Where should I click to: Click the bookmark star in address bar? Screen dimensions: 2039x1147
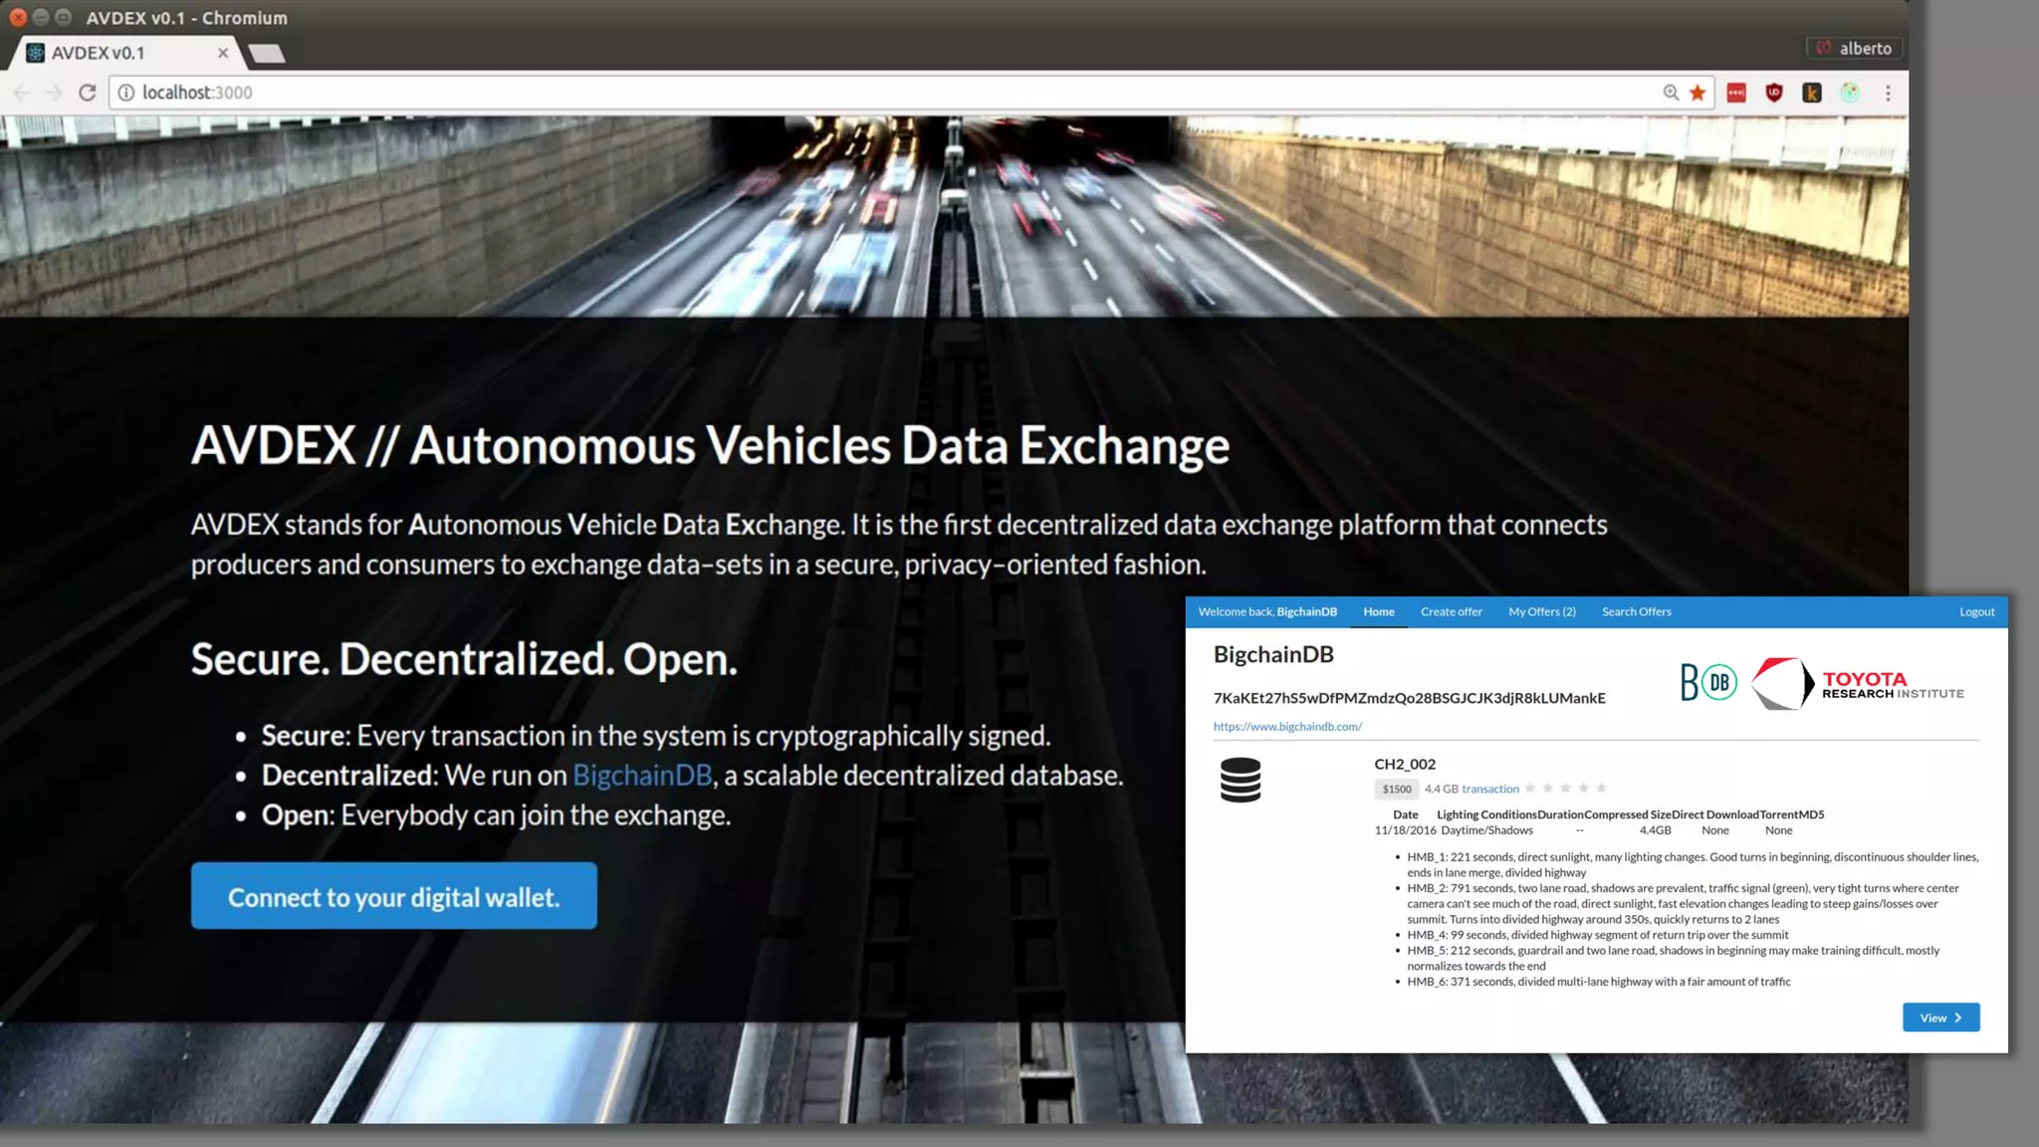(1699, 93)
